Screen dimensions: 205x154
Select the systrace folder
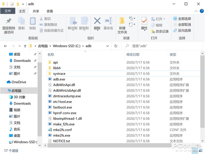(123, 74)
